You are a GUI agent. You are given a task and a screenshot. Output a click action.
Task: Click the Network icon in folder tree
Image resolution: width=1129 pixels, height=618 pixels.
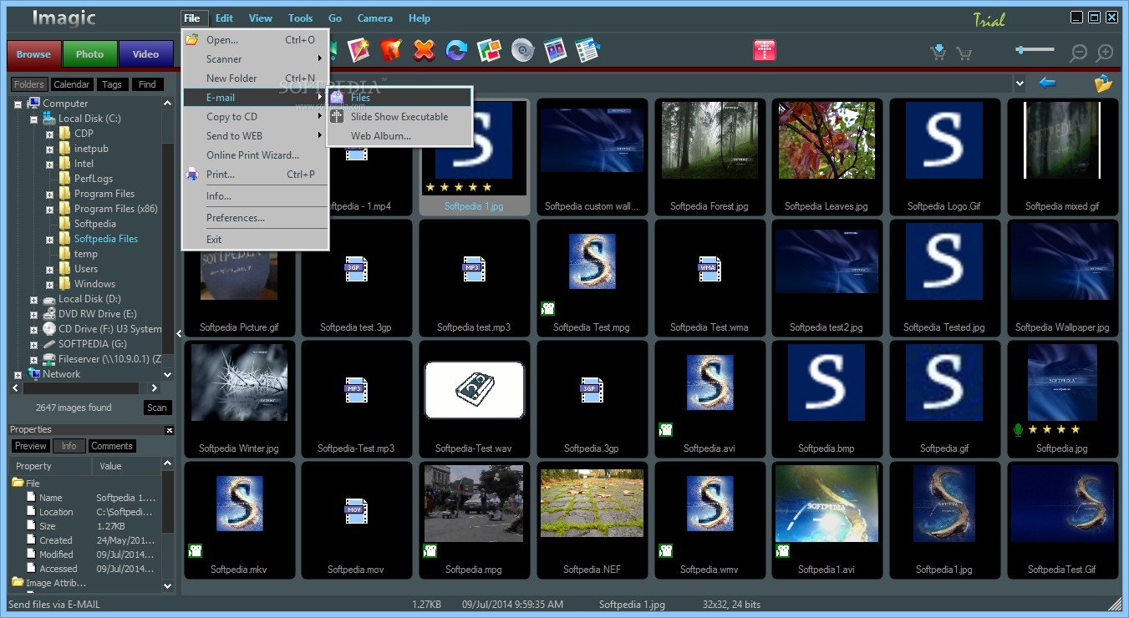(33, 374)
